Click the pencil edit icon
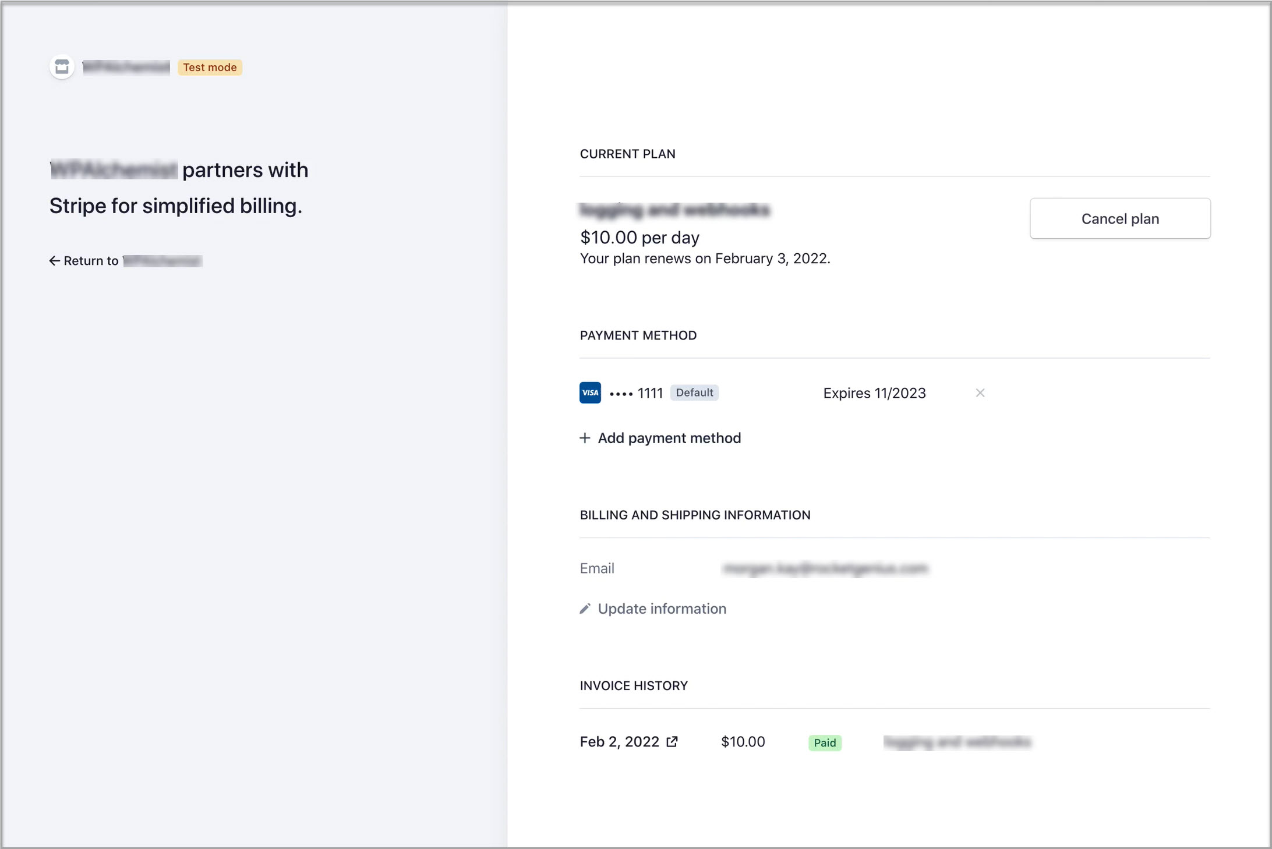The image size is (1272, 849). tap(585, 609)
